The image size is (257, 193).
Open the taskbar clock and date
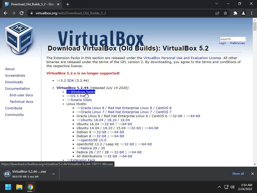click(x=245, y=187)
